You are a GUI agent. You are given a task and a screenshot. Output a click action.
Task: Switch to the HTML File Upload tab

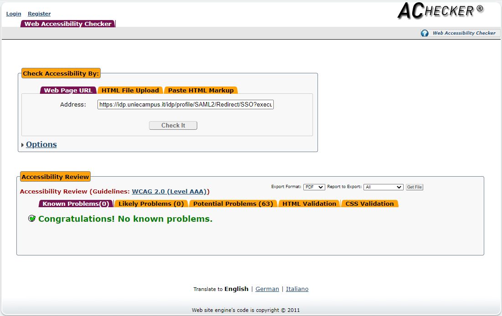130,90
